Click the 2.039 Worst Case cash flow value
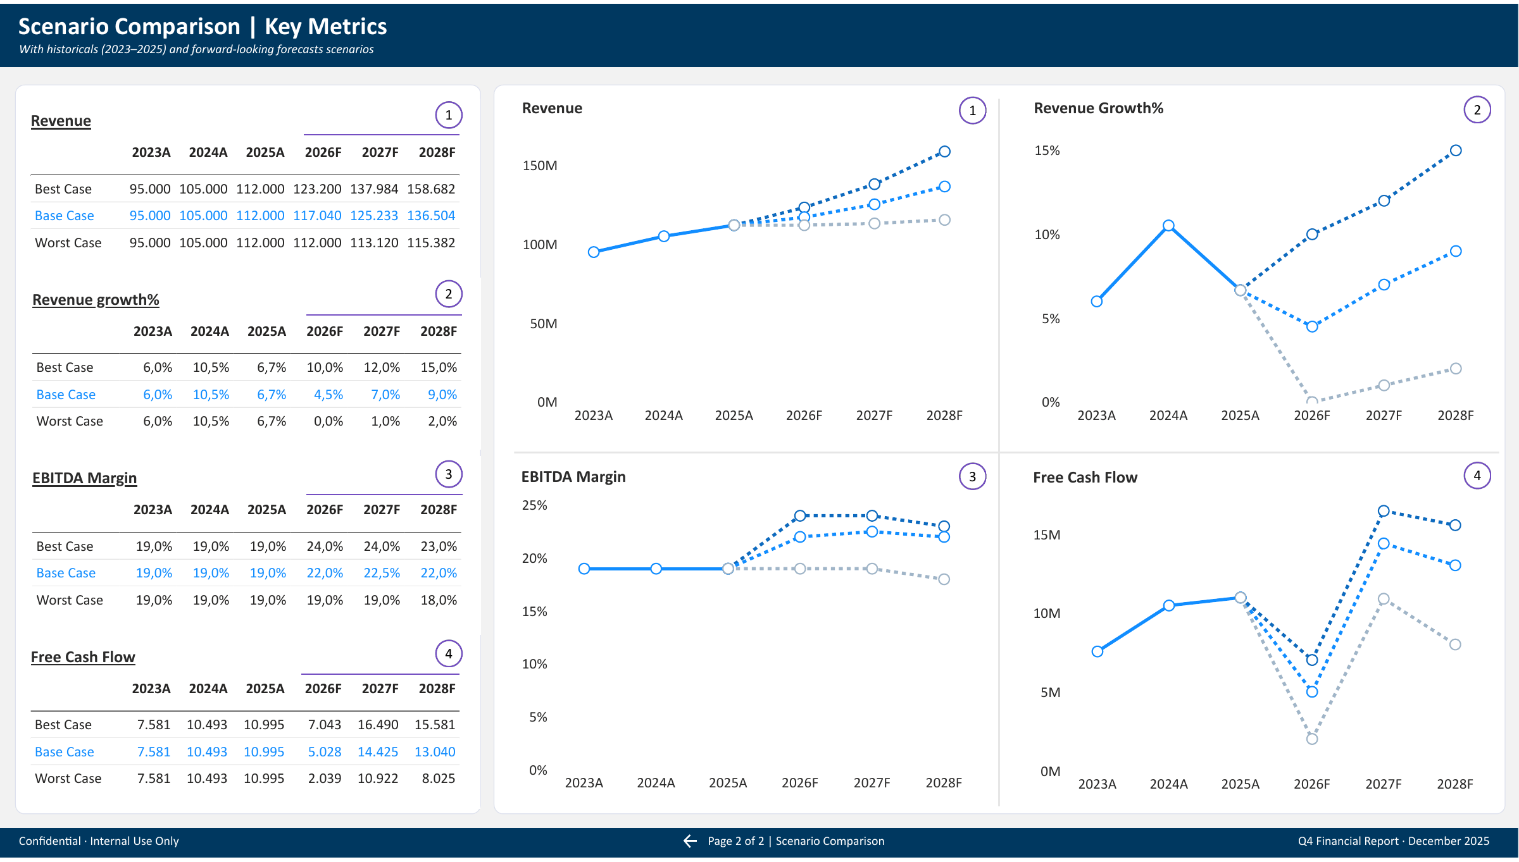The height and width of the screenshot is (862, 1519). 325,779
